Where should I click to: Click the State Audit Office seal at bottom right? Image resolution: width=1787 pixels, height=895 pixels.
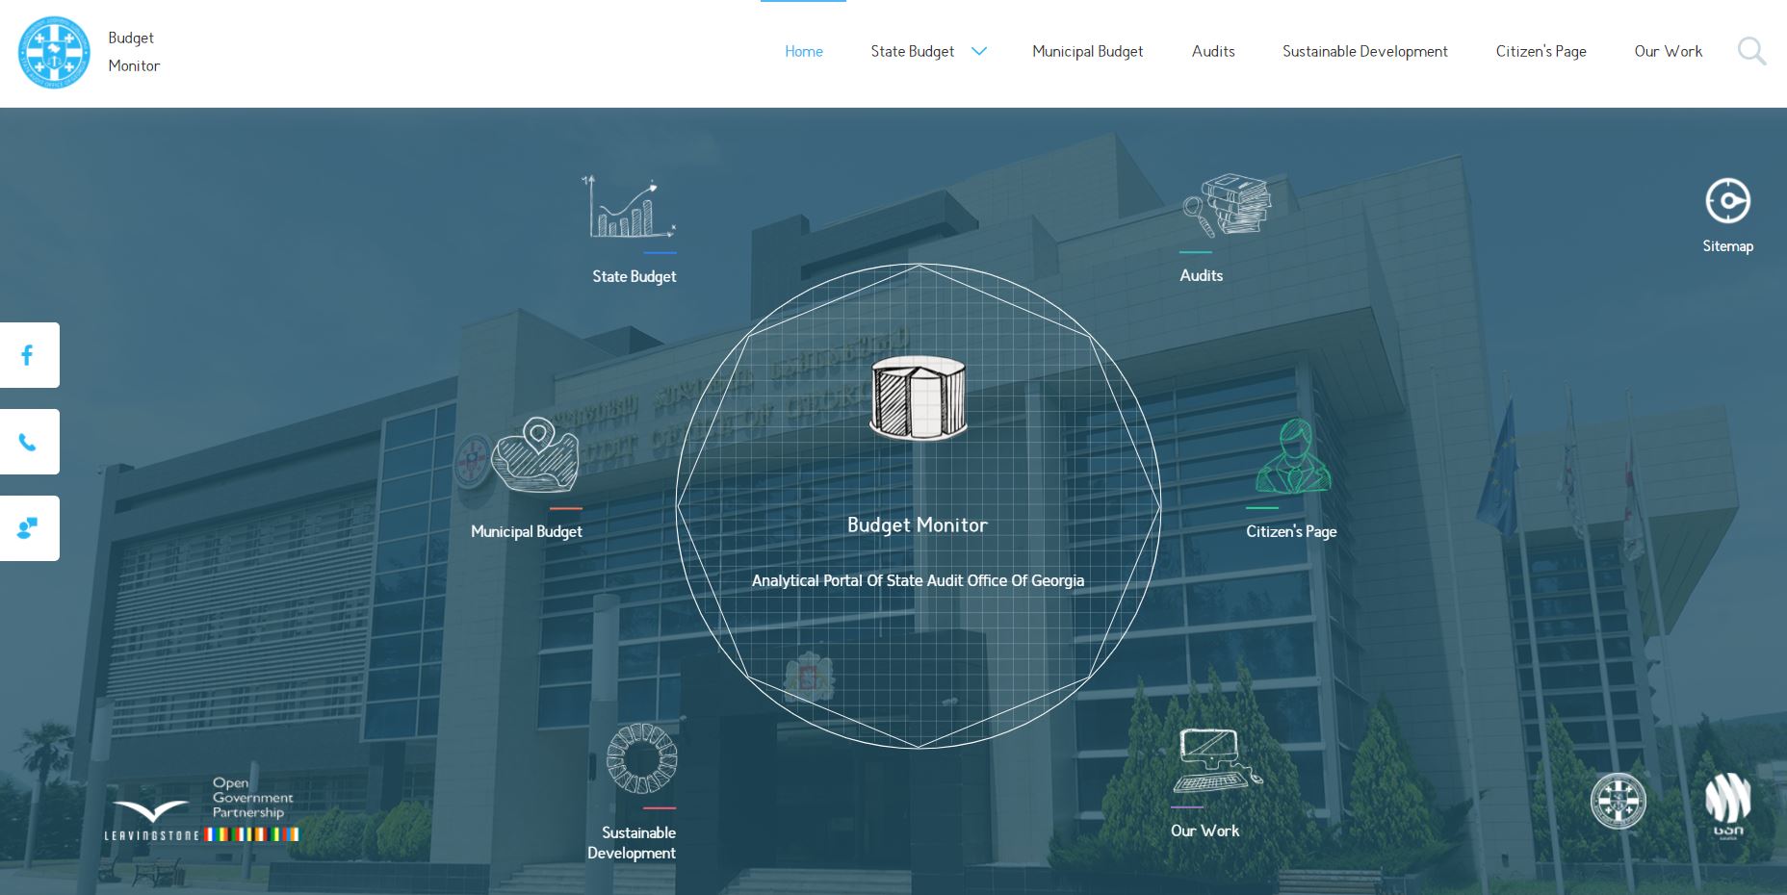(1618, 801)
